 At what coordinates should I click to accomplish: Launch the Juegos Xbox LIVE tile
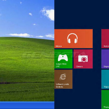tap(63, 59)
